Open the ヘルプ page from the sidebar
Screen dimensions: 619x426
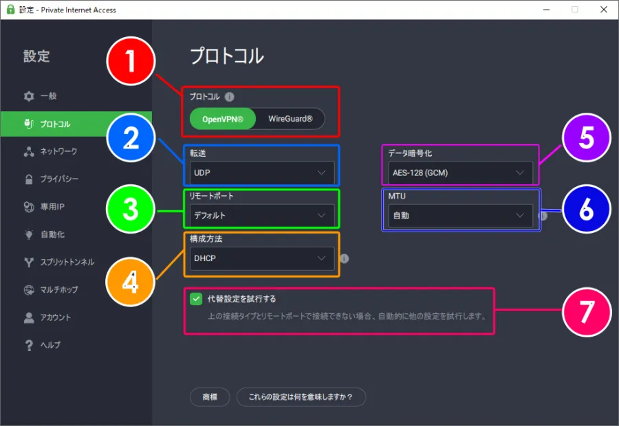(x=43, y=345)
